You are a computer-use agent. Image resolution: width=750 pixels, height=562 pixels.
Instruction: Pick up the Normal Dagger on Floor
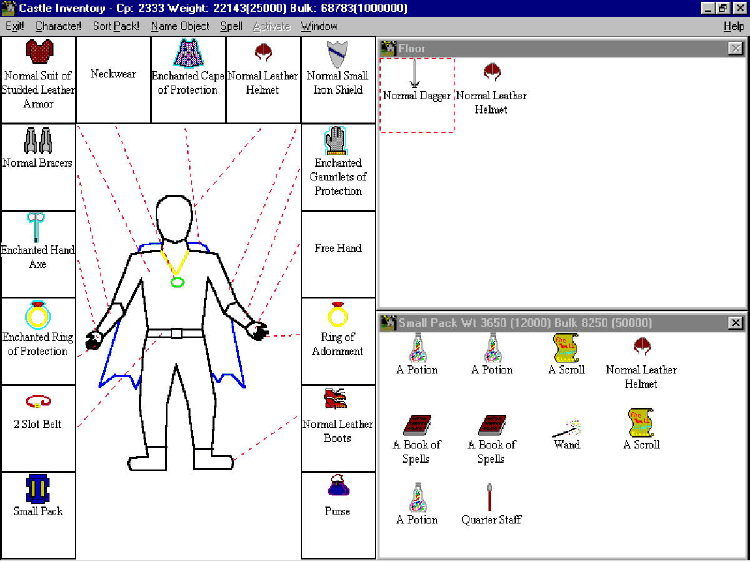415,74
